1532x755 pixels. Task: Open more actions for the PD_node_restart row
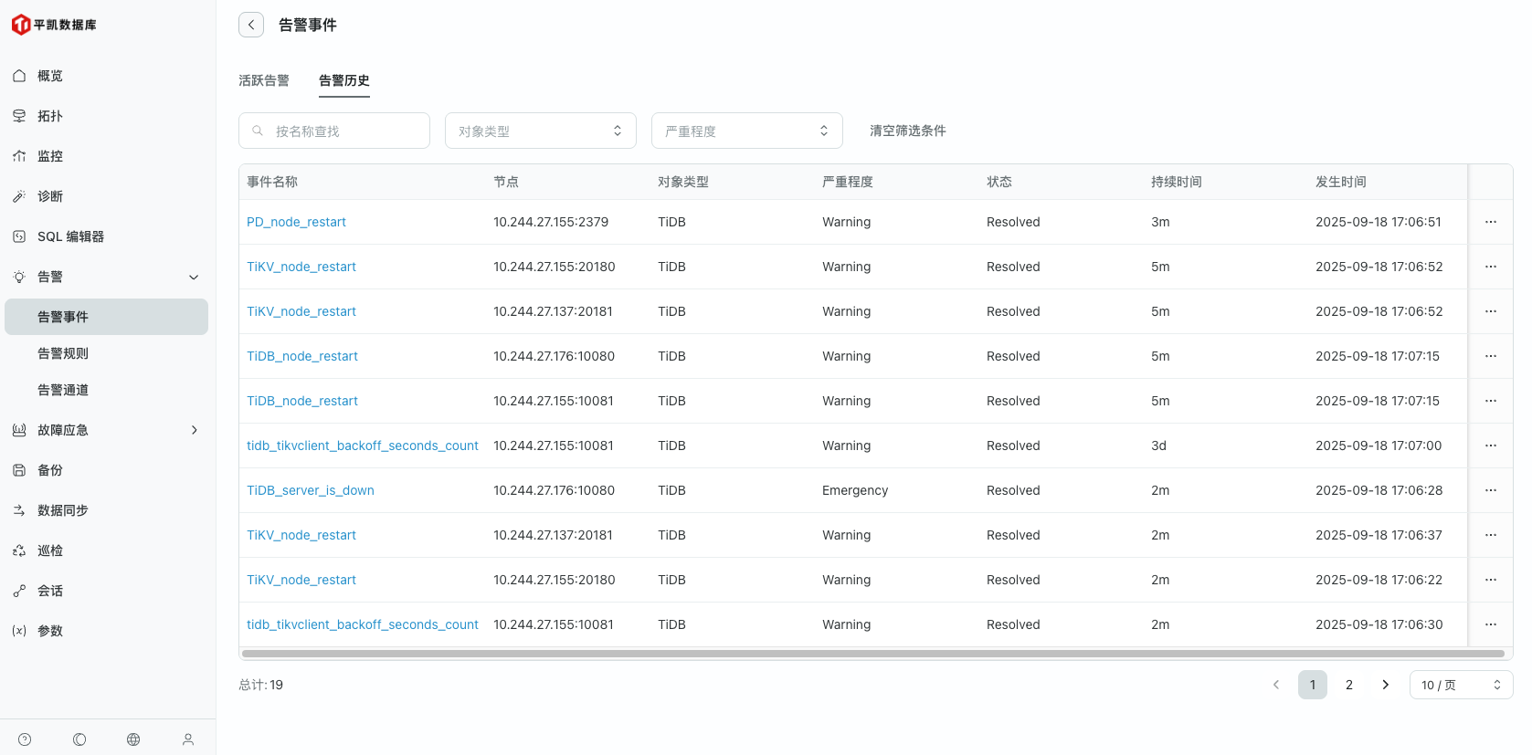point(1490,222)
